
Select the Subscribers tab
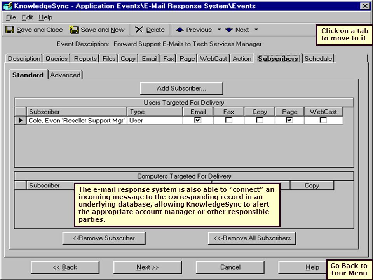[x=278, y=59]
